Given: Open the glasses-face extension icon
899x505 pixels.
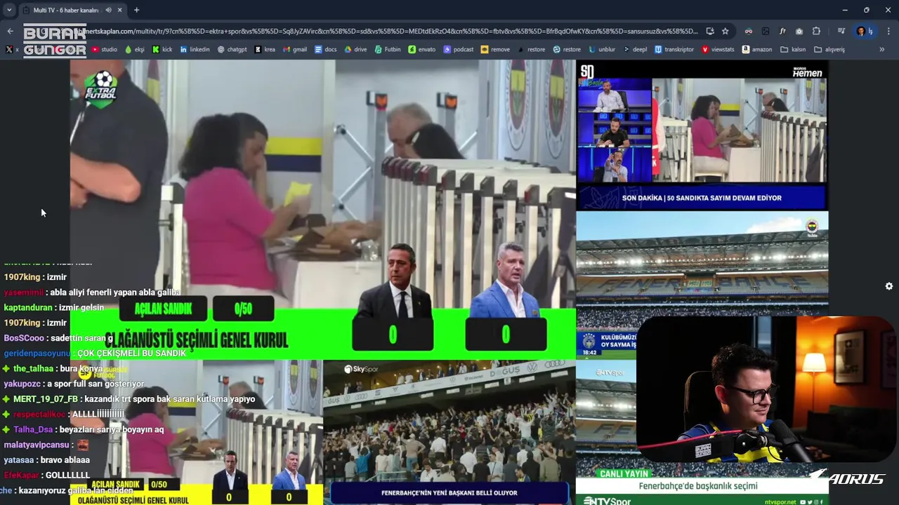Looking at the screenshot, I should coord(749,31).
